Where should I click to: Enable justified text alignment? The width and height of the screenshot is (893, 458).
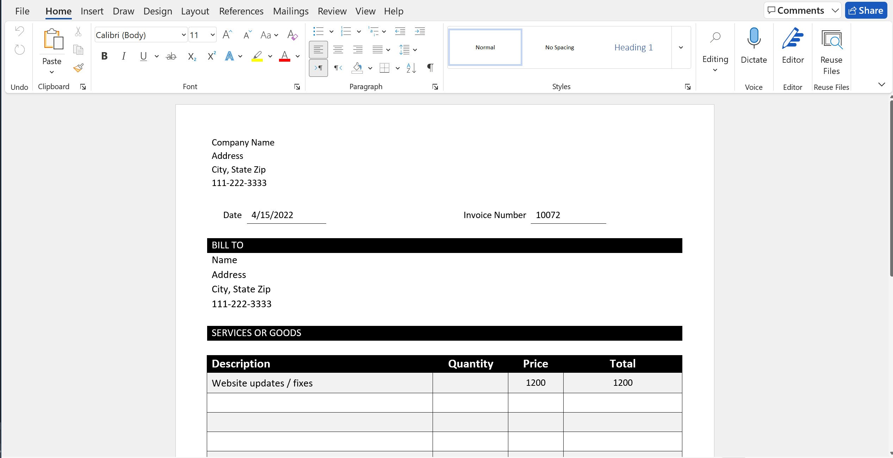(378, 49)
